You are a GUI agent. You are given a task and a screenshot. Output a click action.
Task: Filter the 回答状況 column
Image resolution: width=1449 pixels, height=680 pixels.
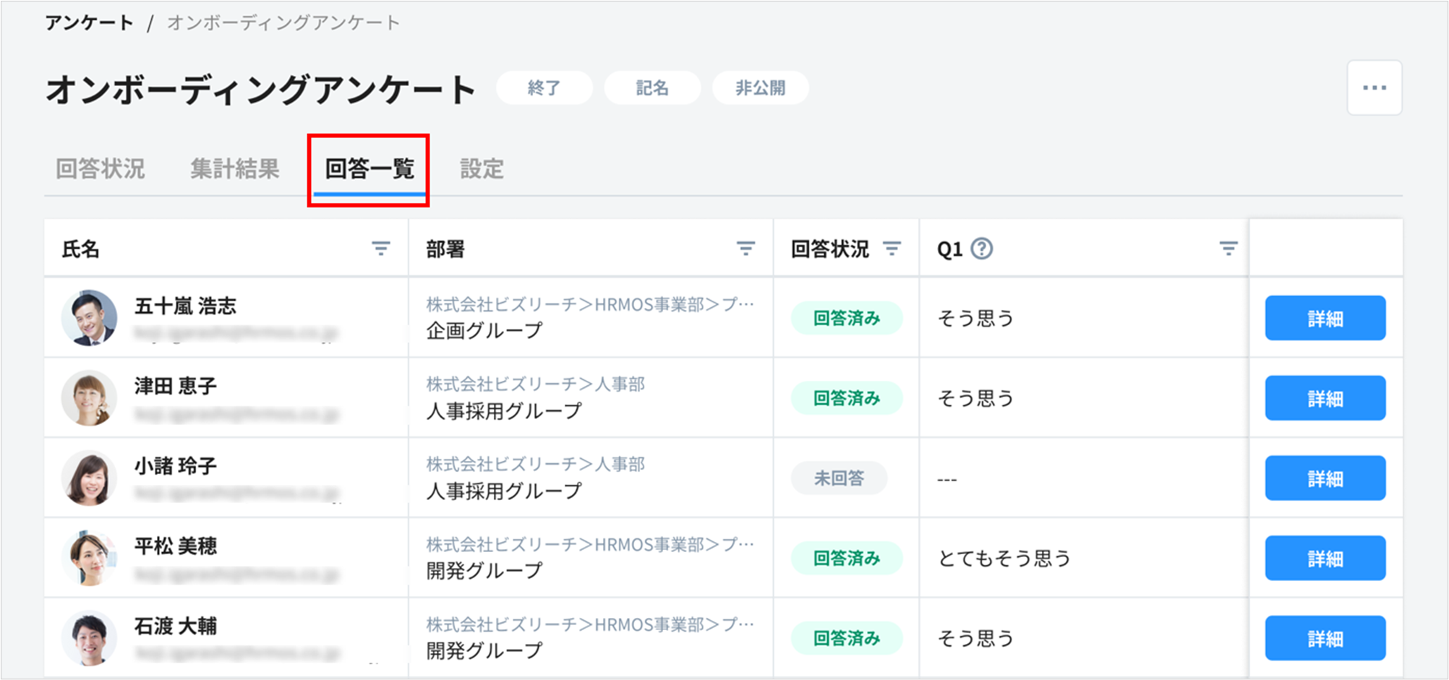click(x=892, y=249)
